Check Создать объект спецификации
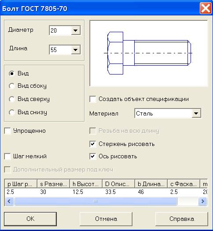 point(93,99)
